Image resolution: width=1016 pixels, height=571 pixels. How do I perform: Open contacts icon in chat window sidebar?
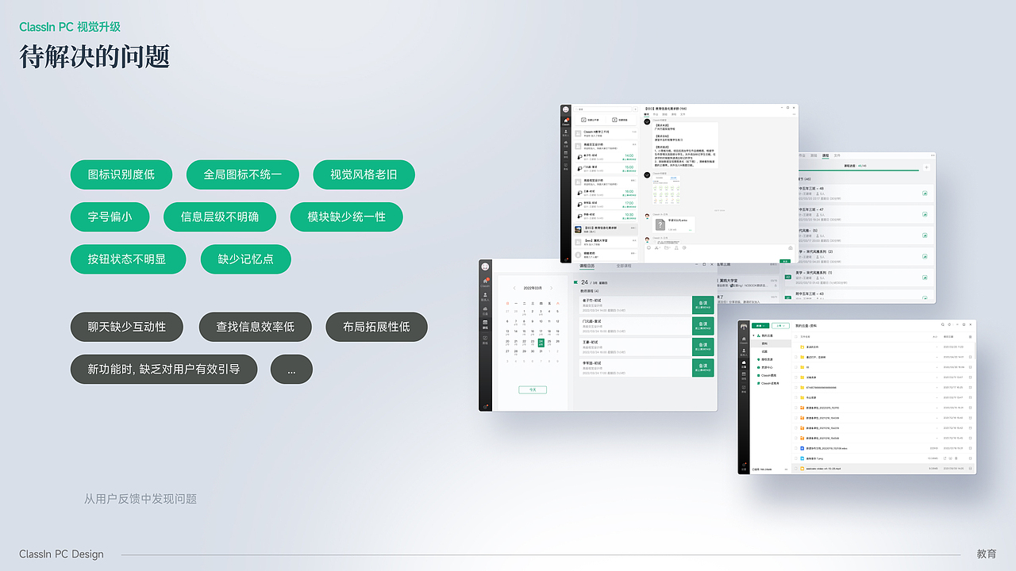565,133
